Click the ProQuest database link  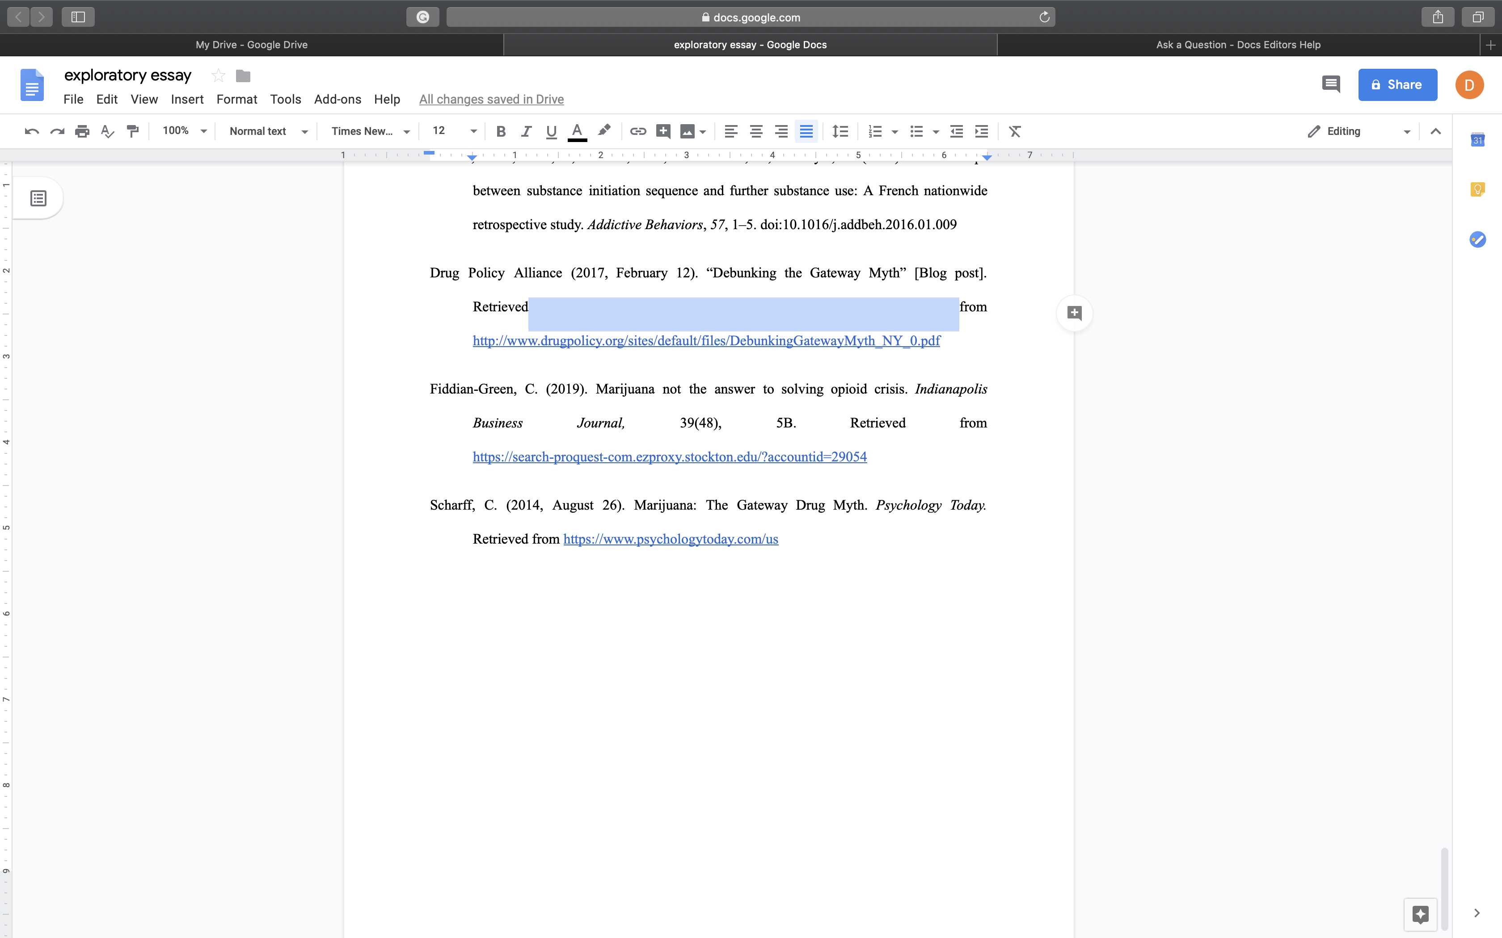669,456
